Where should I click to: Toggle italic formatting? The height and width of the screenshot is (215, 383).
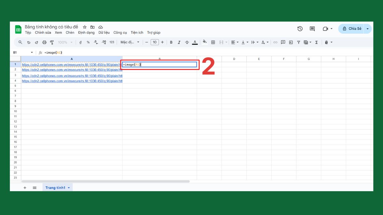coord(179,42)
